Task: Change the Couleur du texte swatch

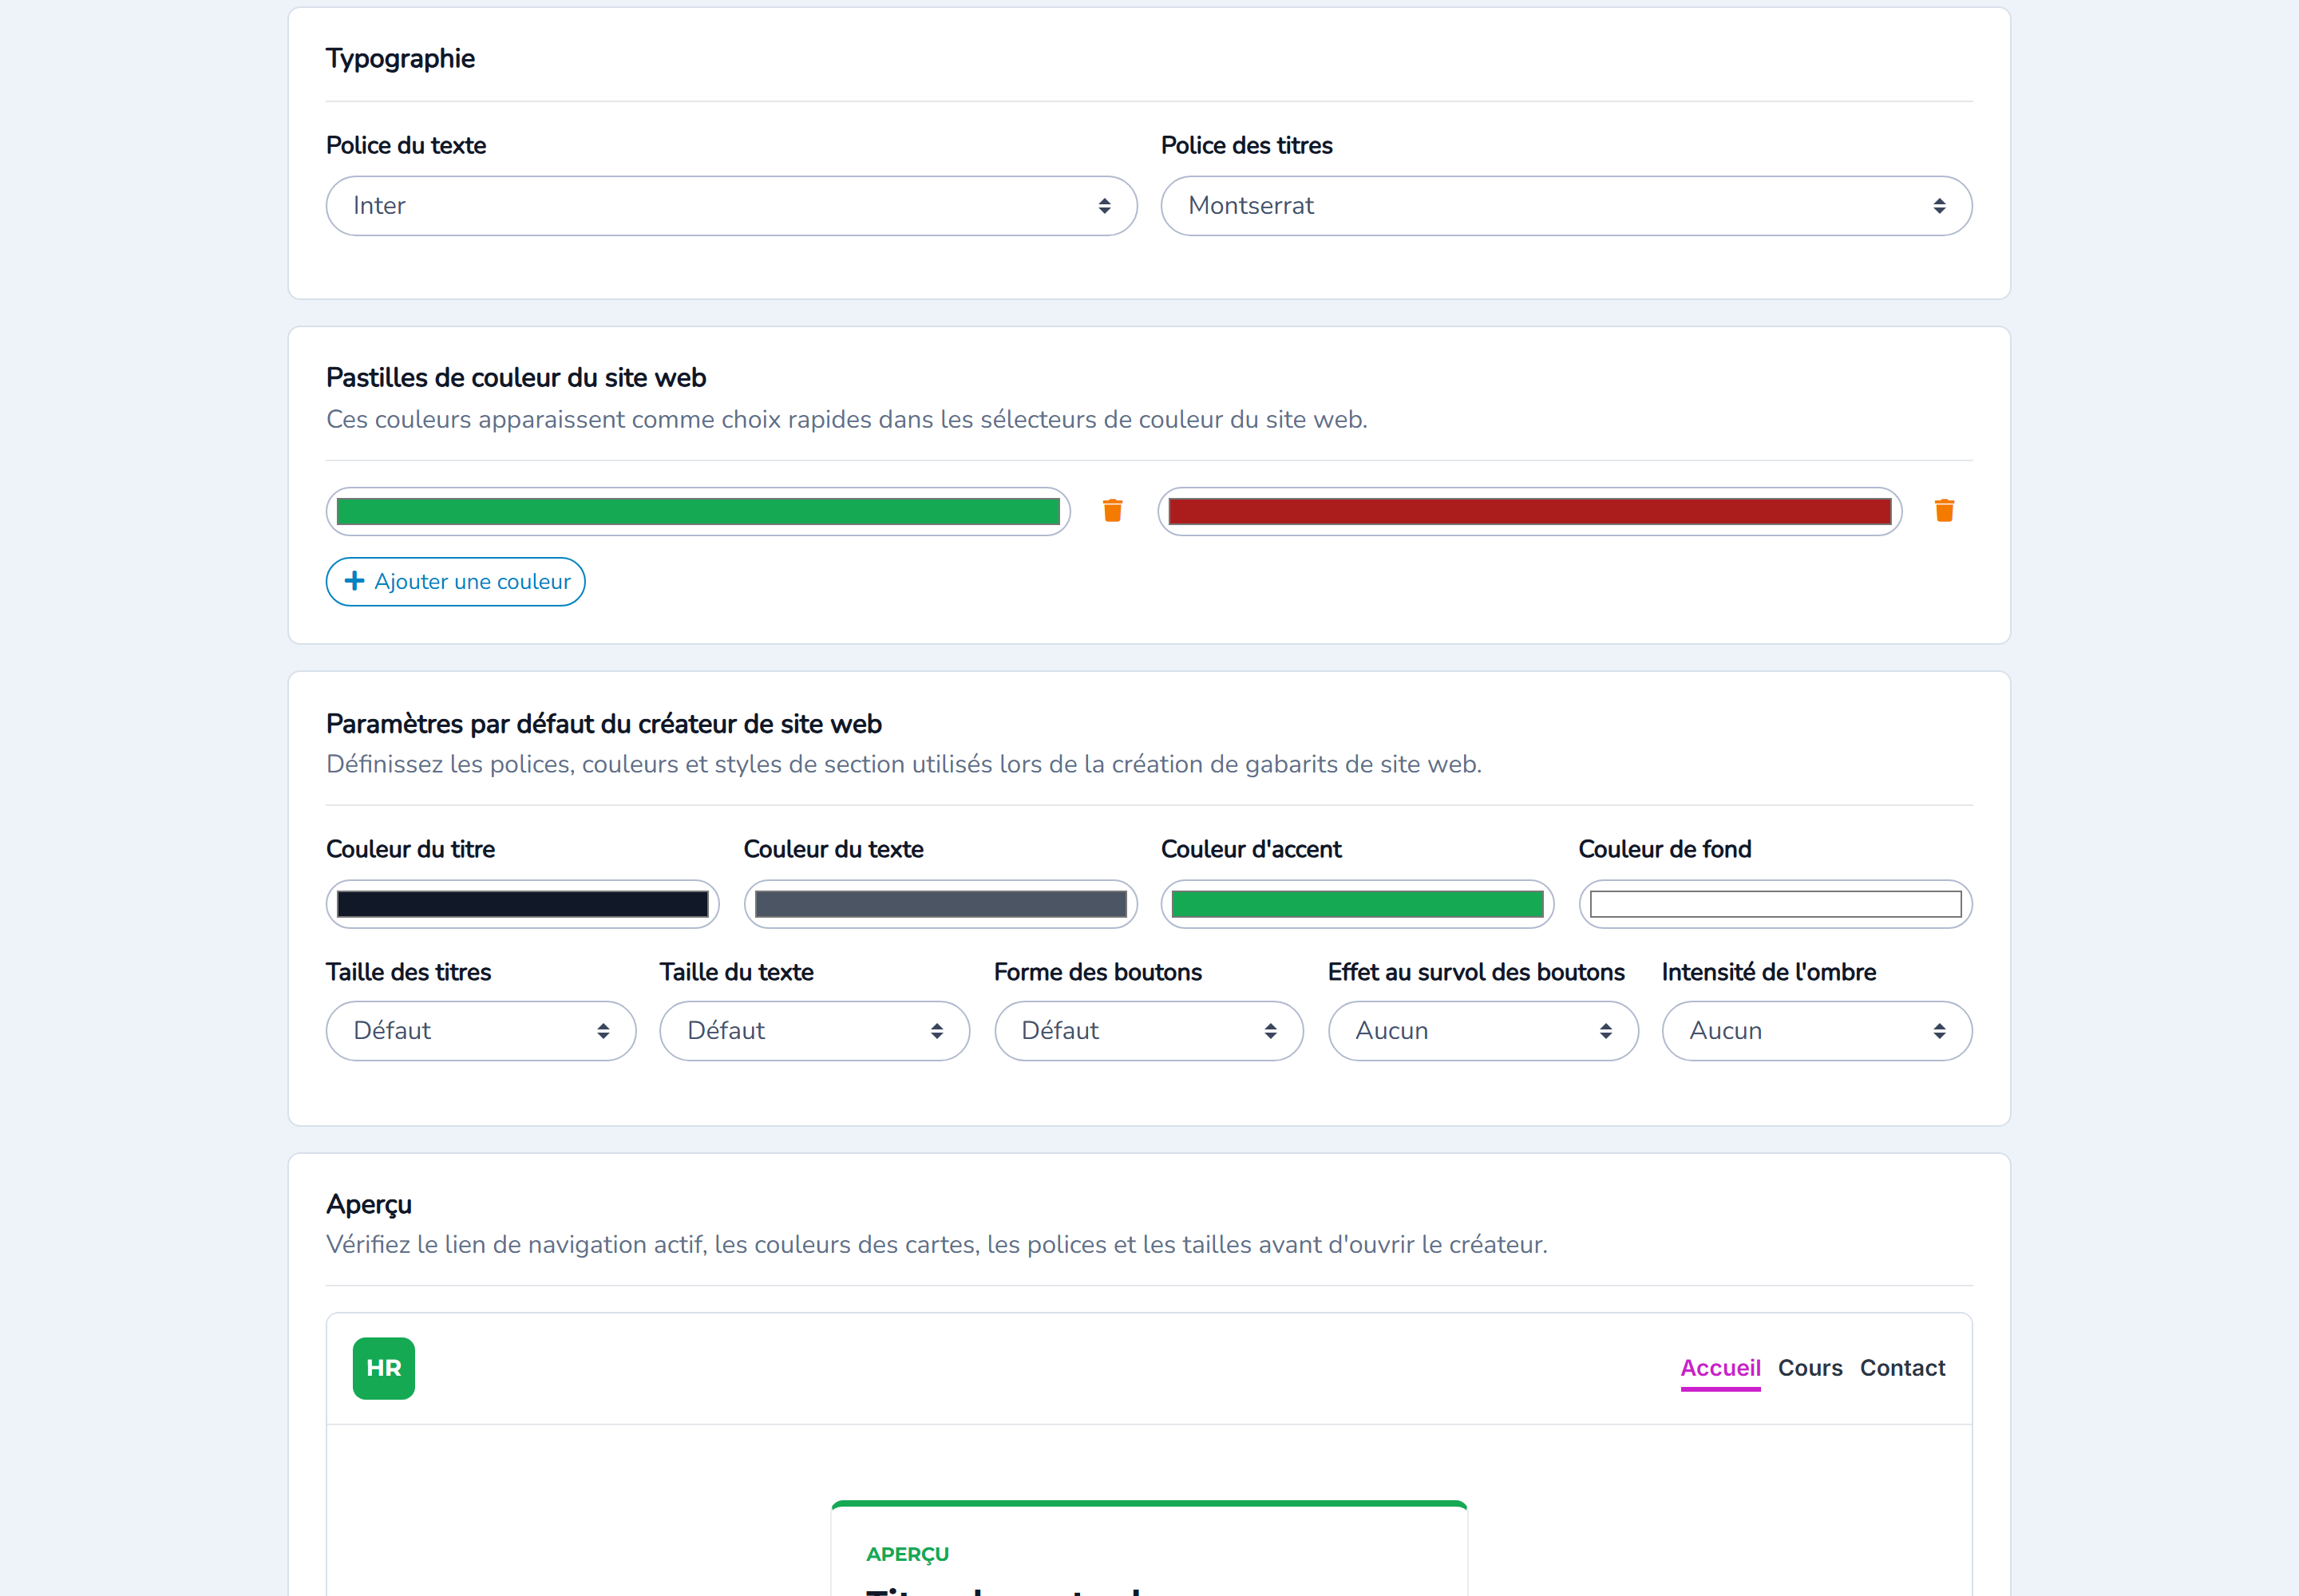Action: click(x=940, y=904)
